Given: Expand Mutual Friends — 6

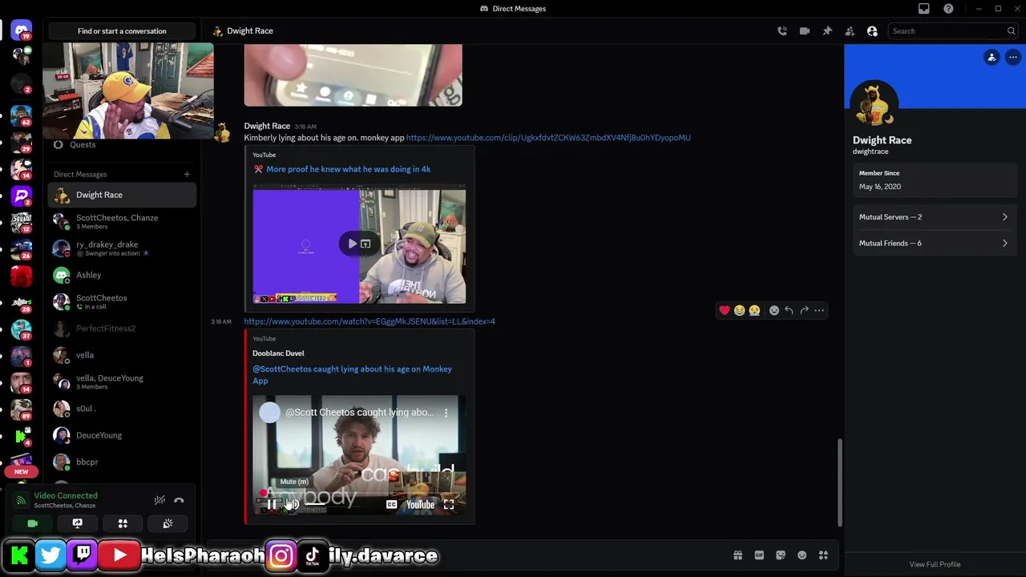Looking at the screenshot, I should (x=934, y=244).
